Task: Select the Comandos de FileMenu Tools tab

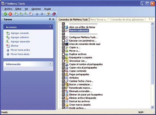Action: click(73, 19)
